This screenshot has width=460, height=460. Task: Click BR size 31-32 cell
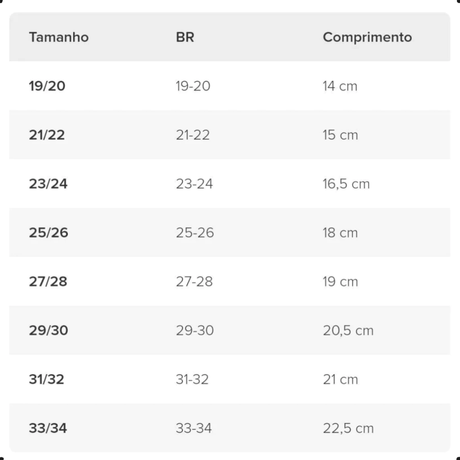pyautogui.click(x=192, y=380)
